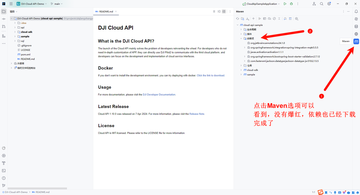The width and height of the screenshot is (360, 195).
Task: Open CloudApiSampleApplication run configuration dropdown
Action: [261, 4]
